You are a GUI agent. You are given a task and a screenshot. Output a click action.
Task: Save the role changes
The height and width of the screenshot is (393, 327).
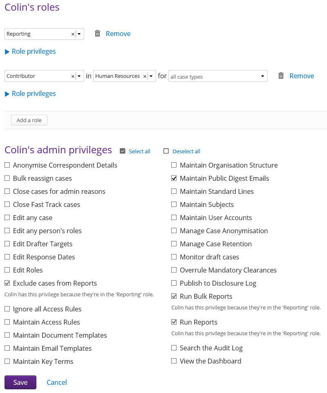(20, 382)
